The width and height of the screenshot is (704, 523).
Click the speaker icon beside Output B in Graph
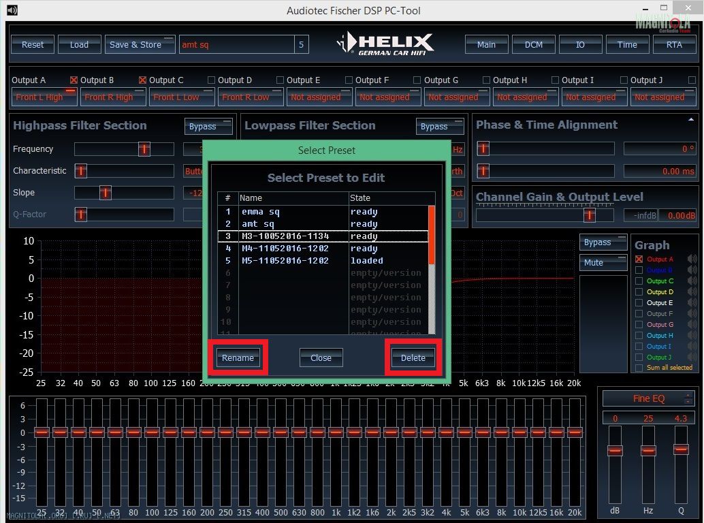click(692, 270)
